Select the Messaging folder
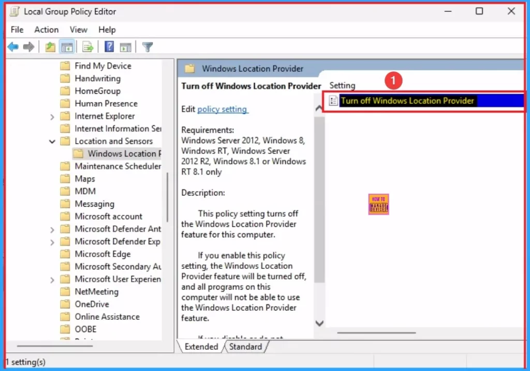Viewport: 530px width, 371px height. click(x=94, y=204)
